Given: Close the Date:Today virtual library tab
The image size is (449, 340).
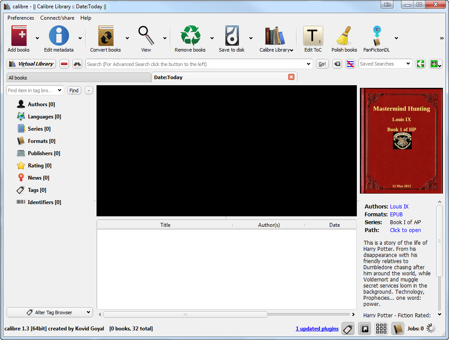Looking at the screenshot, I should click(291, 77).
